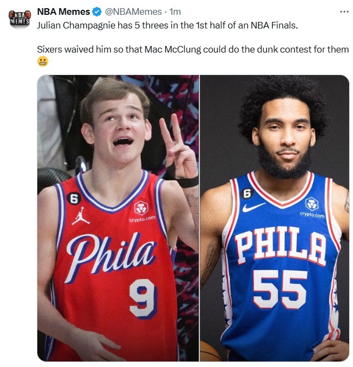The height and width of the screenshot is (367, 353).
Task: Click the Nike swoosh on the blue jersey
Action: (x=253, y=208)
